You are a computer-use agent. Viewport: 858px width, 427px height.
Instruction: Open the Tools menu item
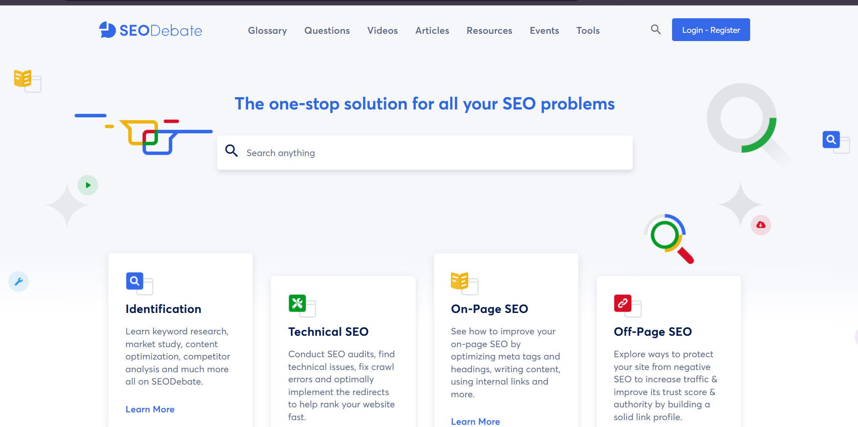(x=588, y=31)
